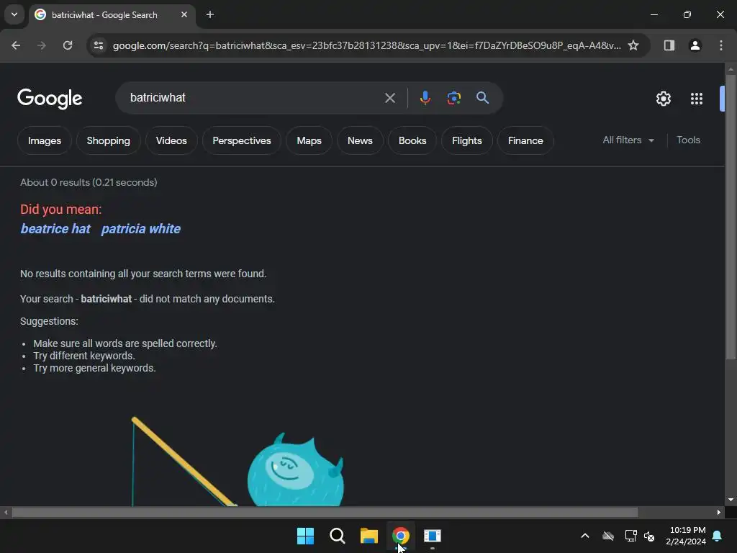
Task: Submit search with the magnifier button
Action: (x=482, y=98)
